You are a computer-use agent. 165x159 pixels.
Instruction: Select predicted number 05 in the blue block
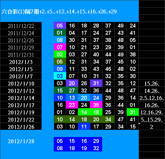tap(60, 141)
